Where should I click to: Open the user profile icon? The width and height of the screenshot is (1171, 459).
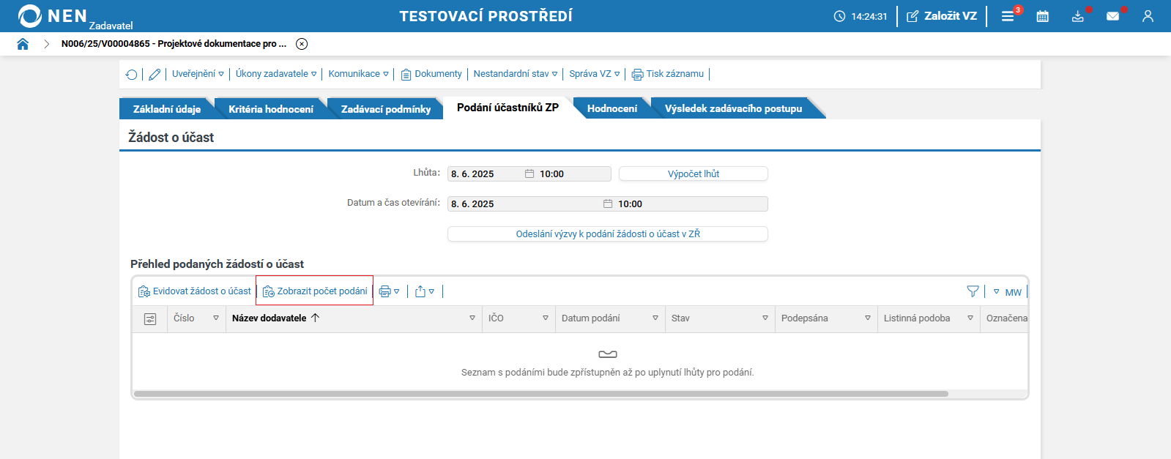click(1148, 16)
